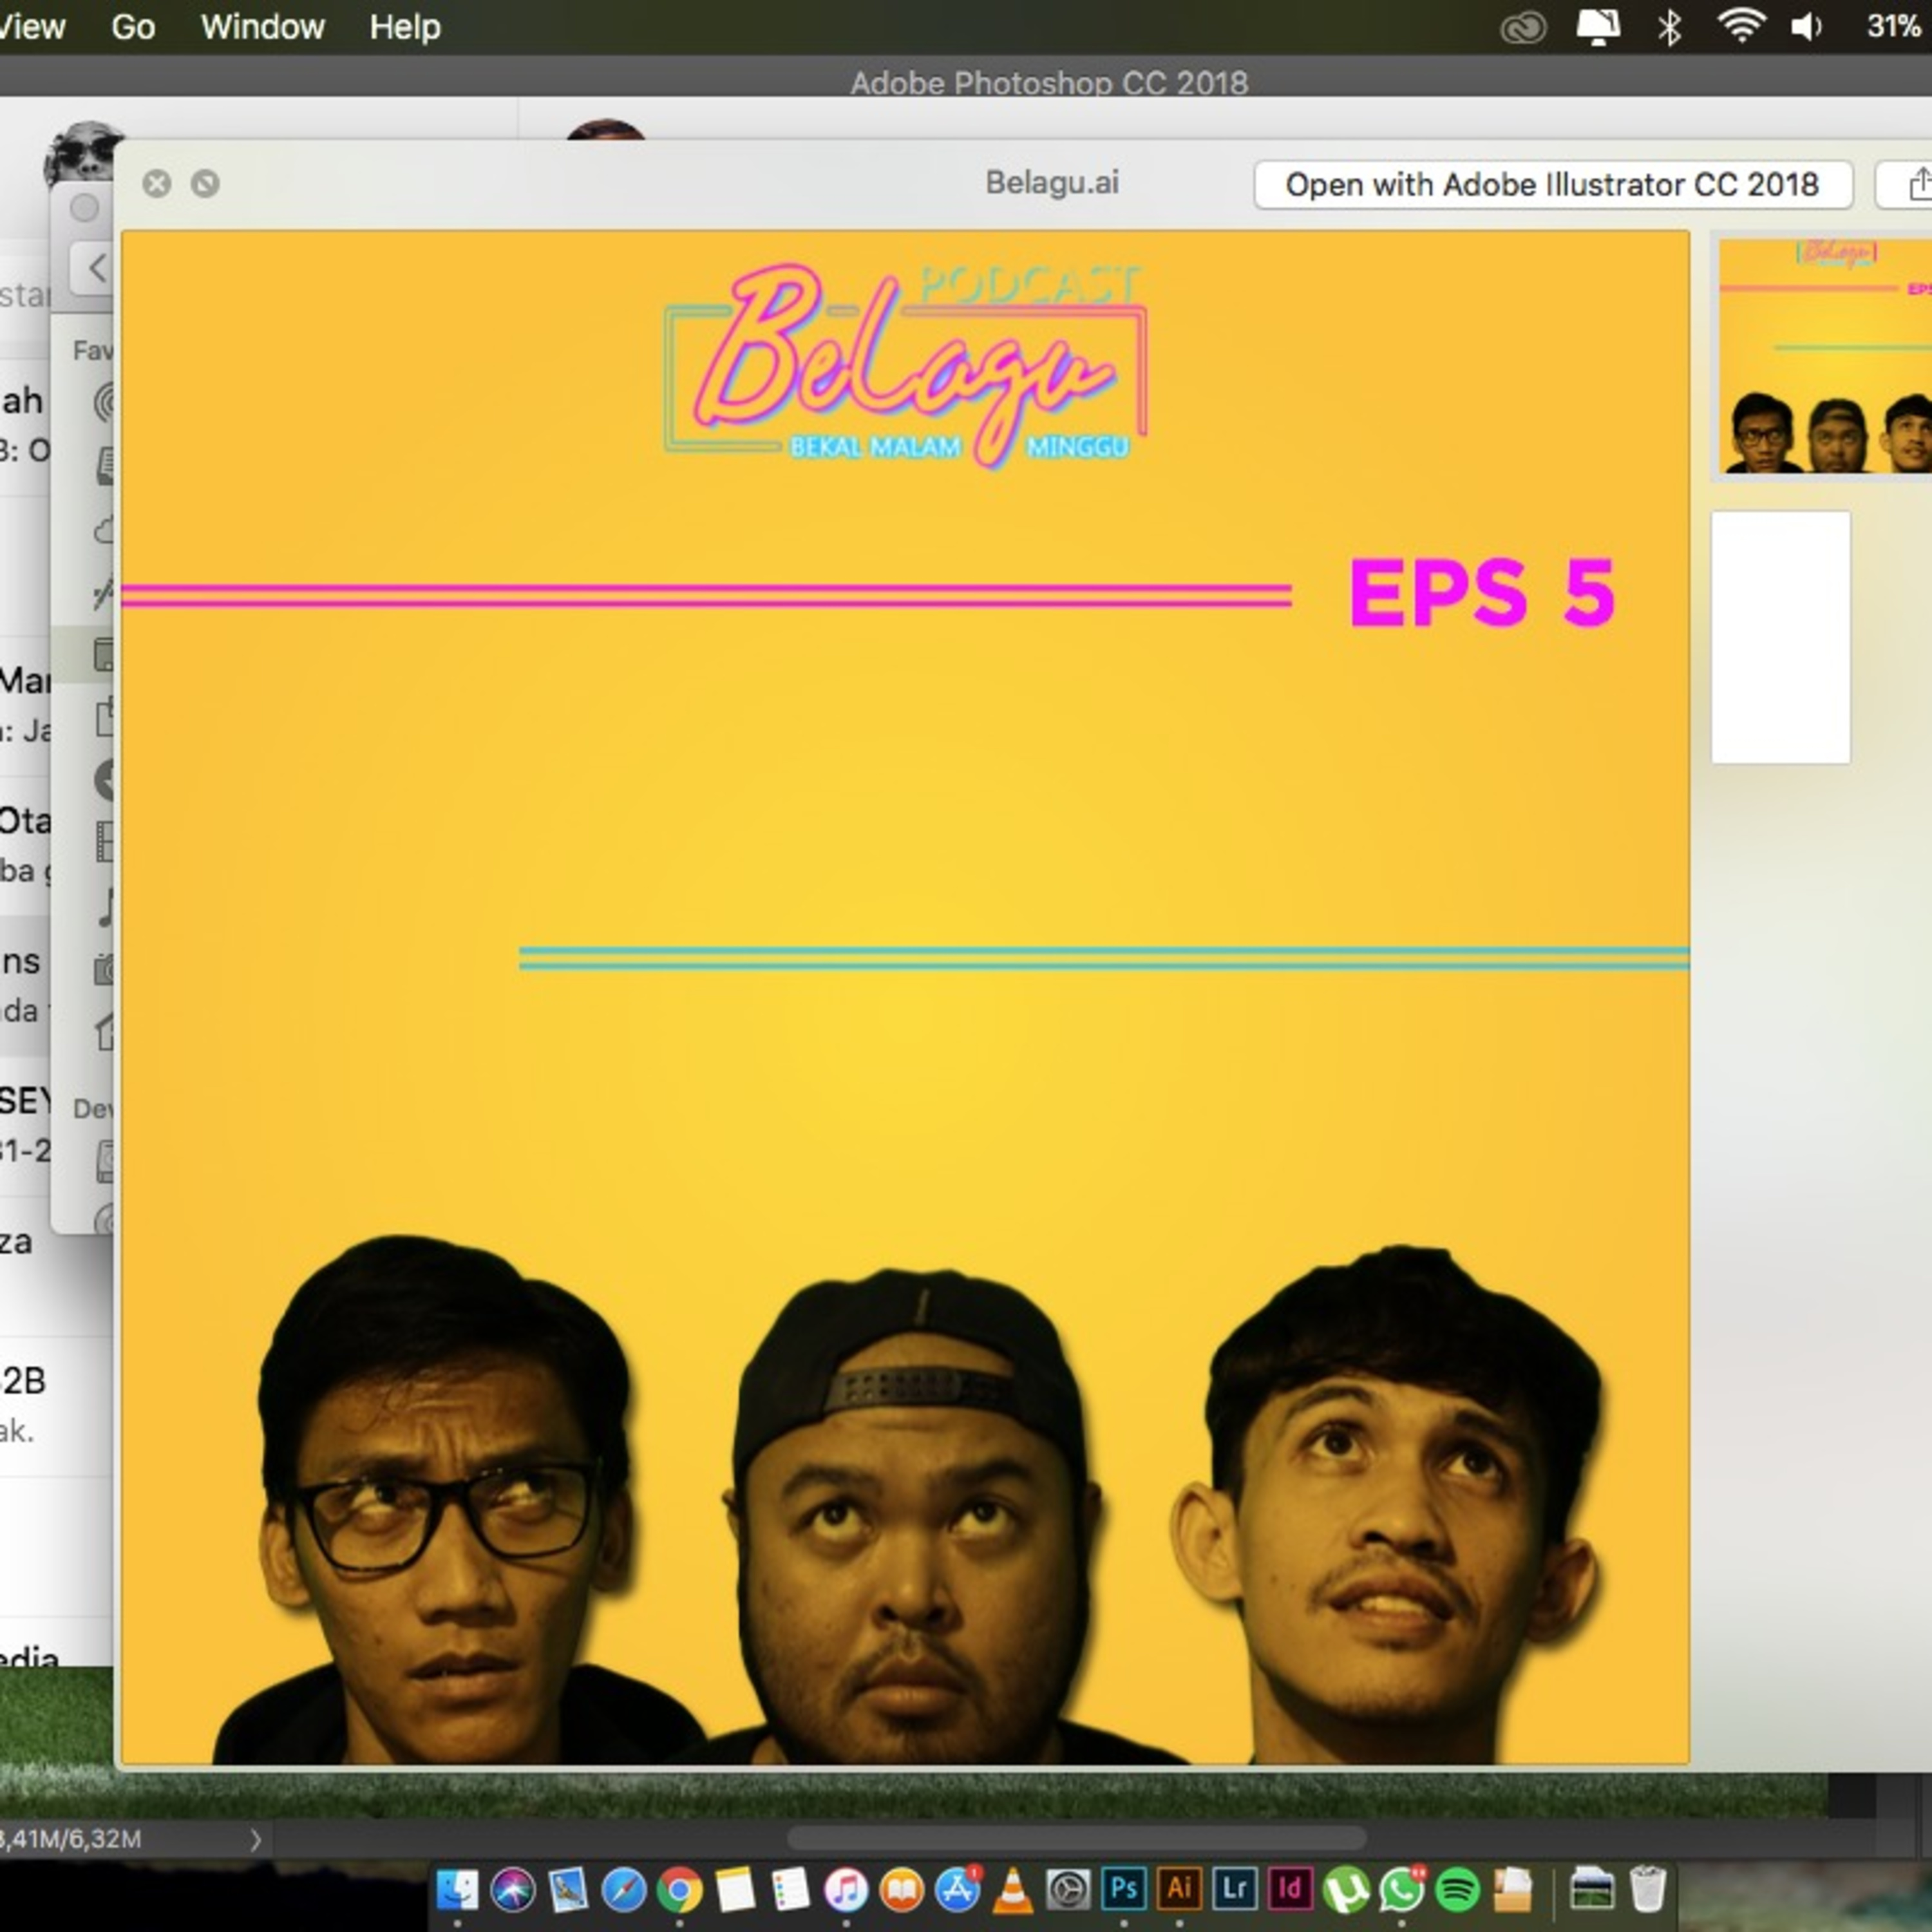Open uTorrent from the dock
This screenshot has height=1932, width=1932.
coord(1346,1889)
